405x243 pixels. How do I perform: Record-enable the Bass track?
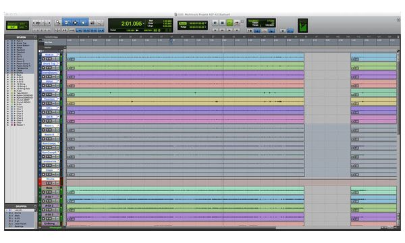click(x=43, y=192)
